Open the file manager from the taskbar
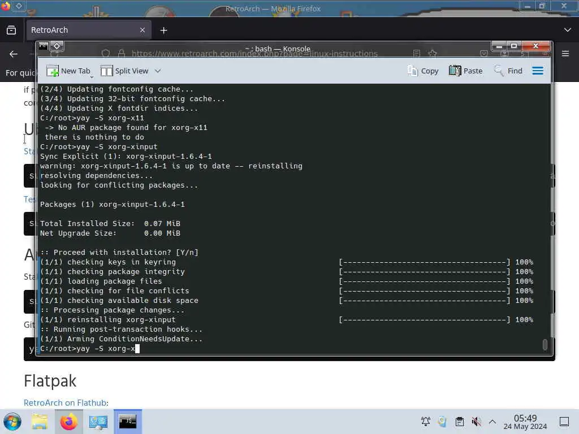 [40, 422]
